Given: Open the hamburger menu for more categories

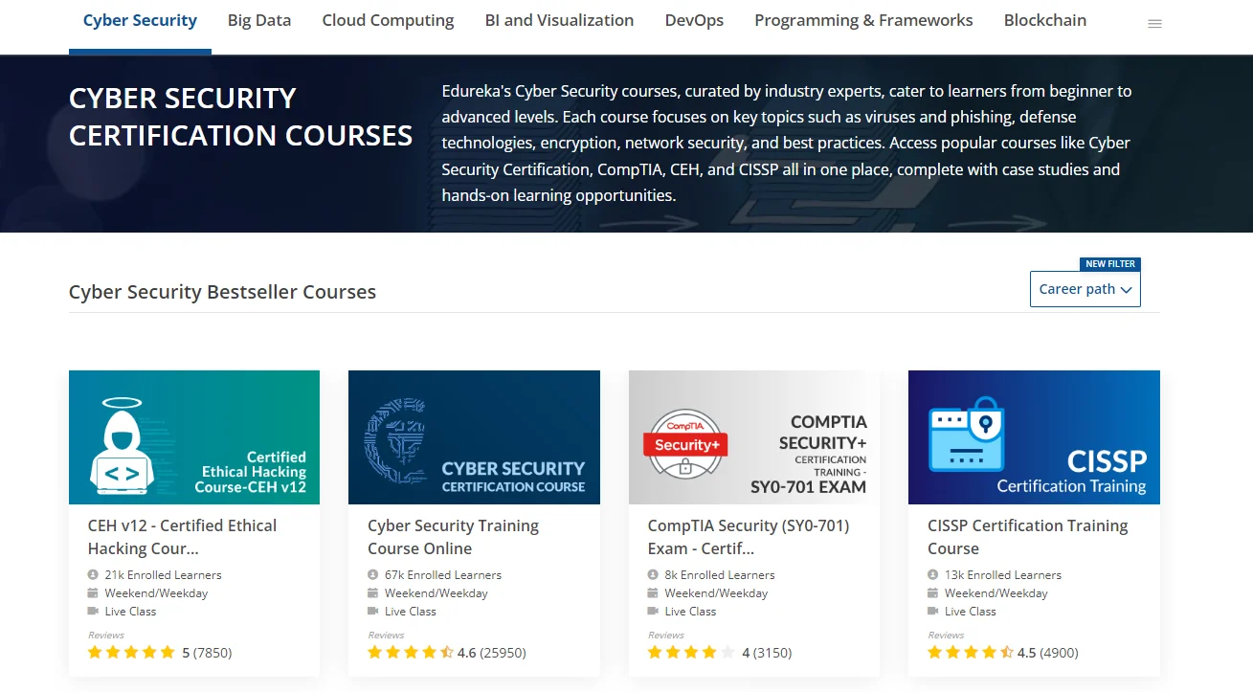Looking at the screenshot, I should tap(1154, 24).
